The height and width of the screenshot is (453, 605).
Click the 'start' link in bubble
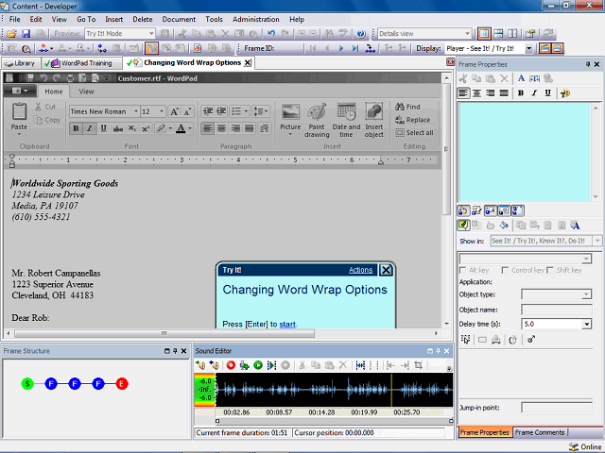[x=287, y=325]
